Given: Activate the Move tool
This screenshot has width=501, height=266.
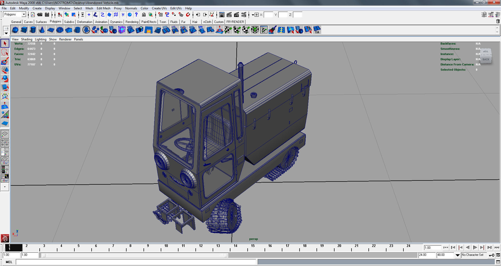Looking at the screenshot, I should [5, 70].
